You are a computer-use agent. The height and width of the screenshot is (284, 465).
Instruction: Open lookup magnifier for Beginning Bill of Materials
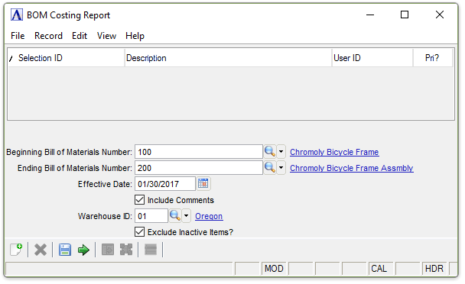point(269,152)
